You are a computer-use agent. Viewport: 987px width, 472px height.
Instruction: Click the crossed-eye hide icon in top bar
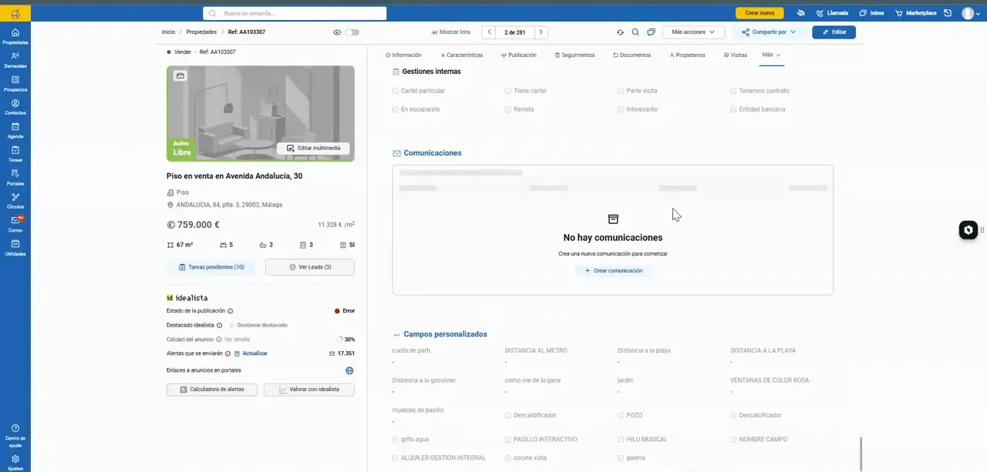click(x=800, y=13)
